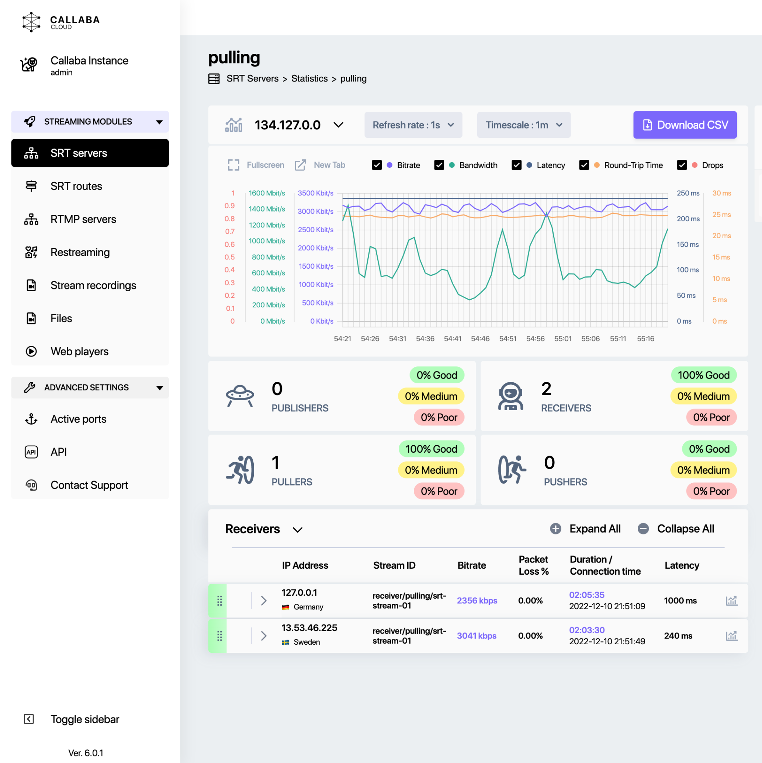Click the wrench icon beside Advanced Settings

(x=30, y=387)
